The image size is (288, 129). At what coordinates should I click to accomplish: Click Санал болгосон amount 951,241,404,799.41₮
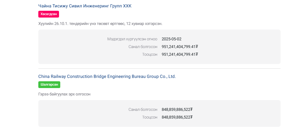180,47
